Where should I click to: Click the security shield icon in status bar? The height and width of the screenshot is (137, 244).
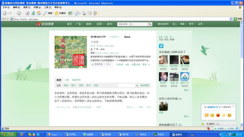(x=208, y=129)
